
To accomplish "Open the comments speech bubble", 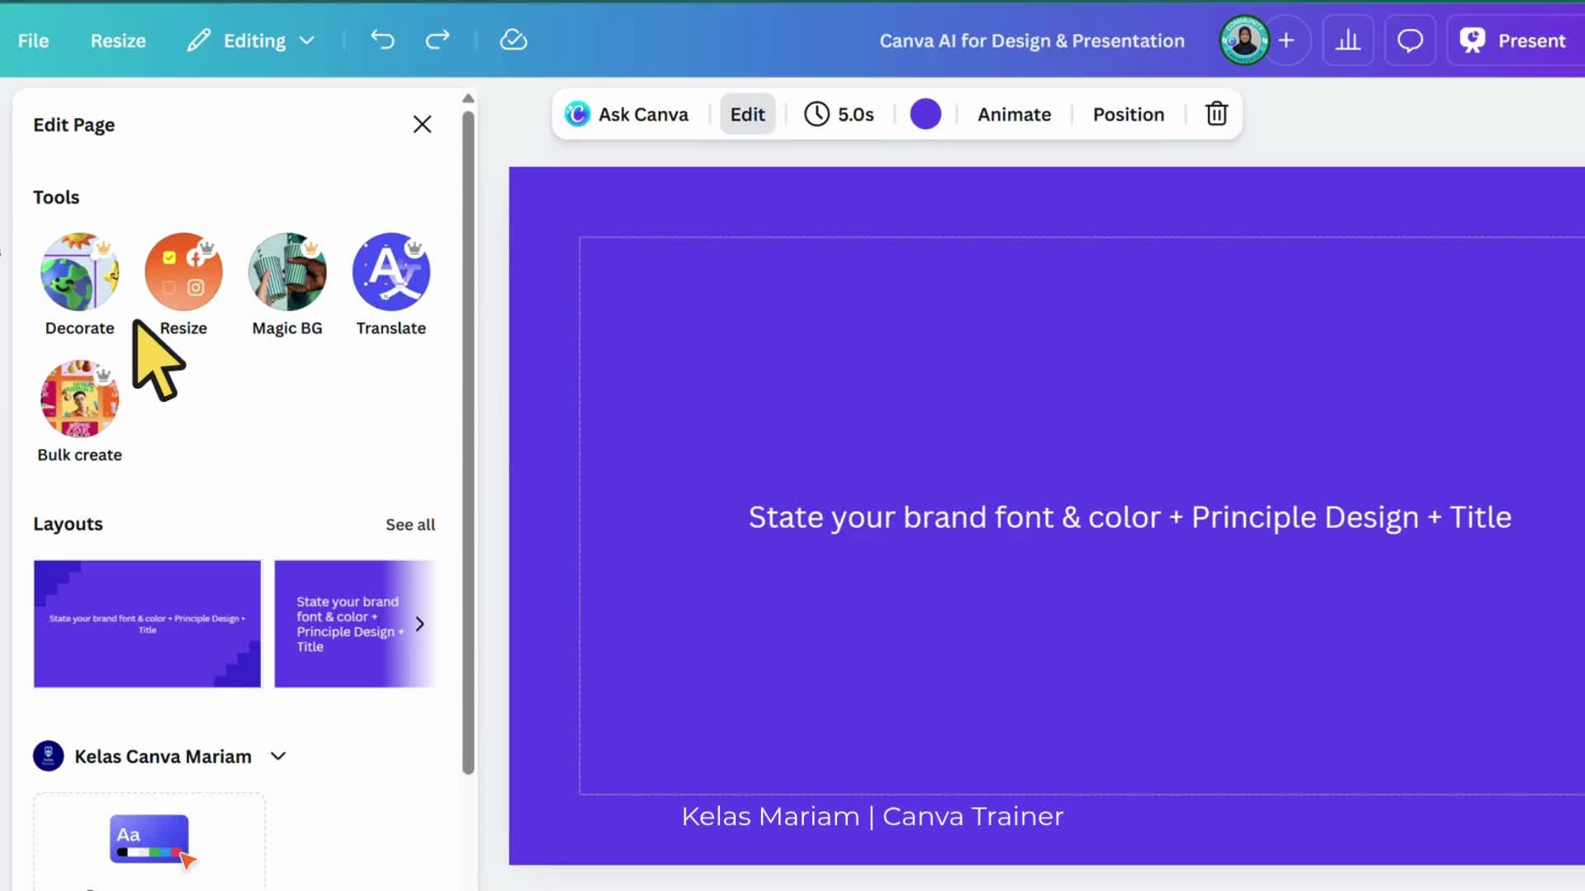I will 1410,40.
